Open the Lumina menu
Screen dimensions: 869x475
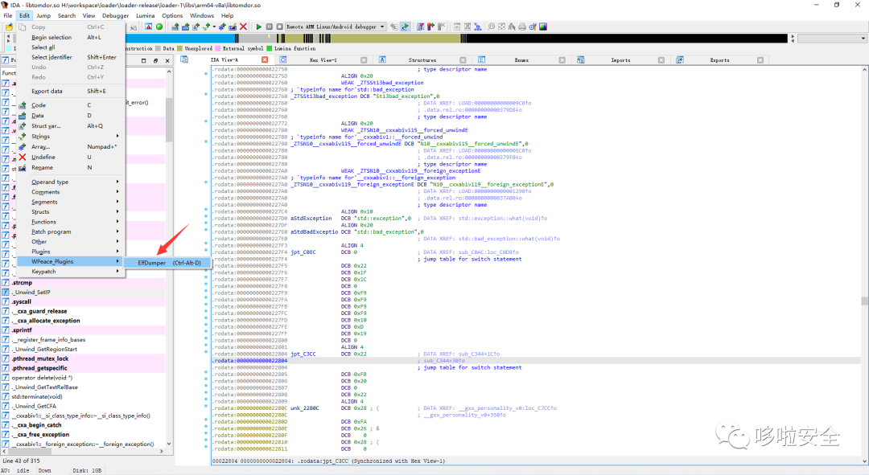[146, 15]
